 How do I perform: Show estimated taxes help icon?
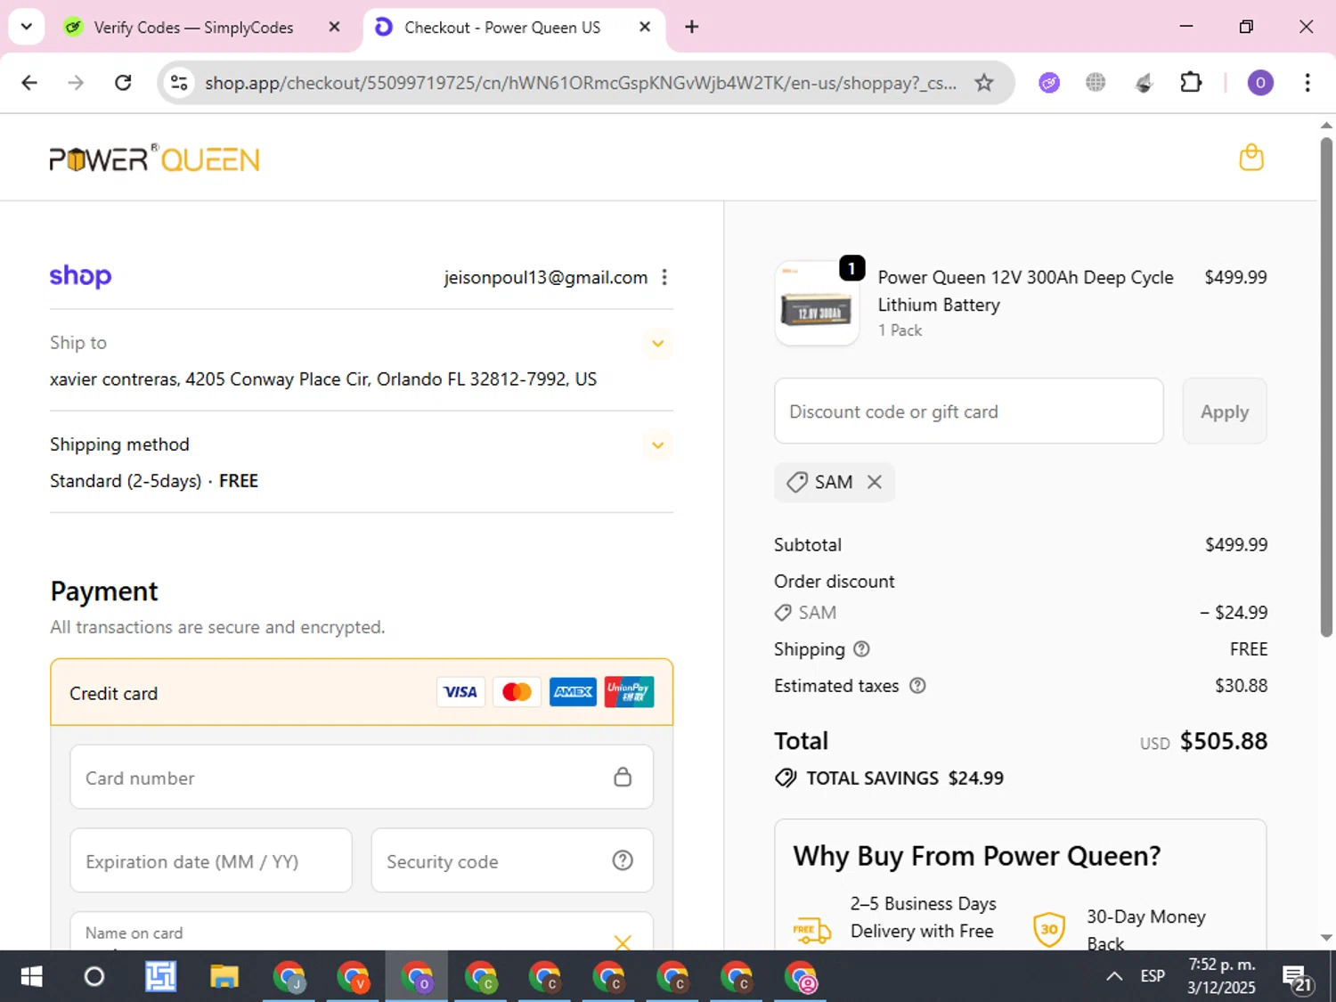[917, 686]
